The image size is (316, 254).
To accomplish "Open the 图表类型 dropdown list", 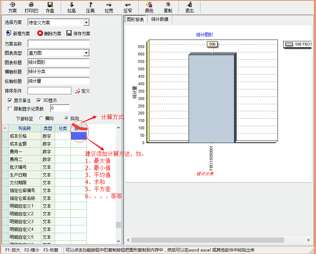I will [86, 53].
